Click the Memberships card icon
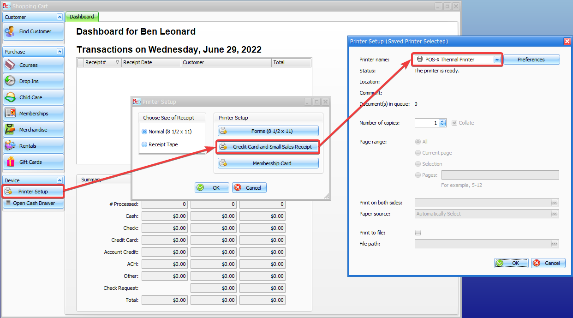Image resolution: width=573 pixels, height=318 pixels. point(10,114)
